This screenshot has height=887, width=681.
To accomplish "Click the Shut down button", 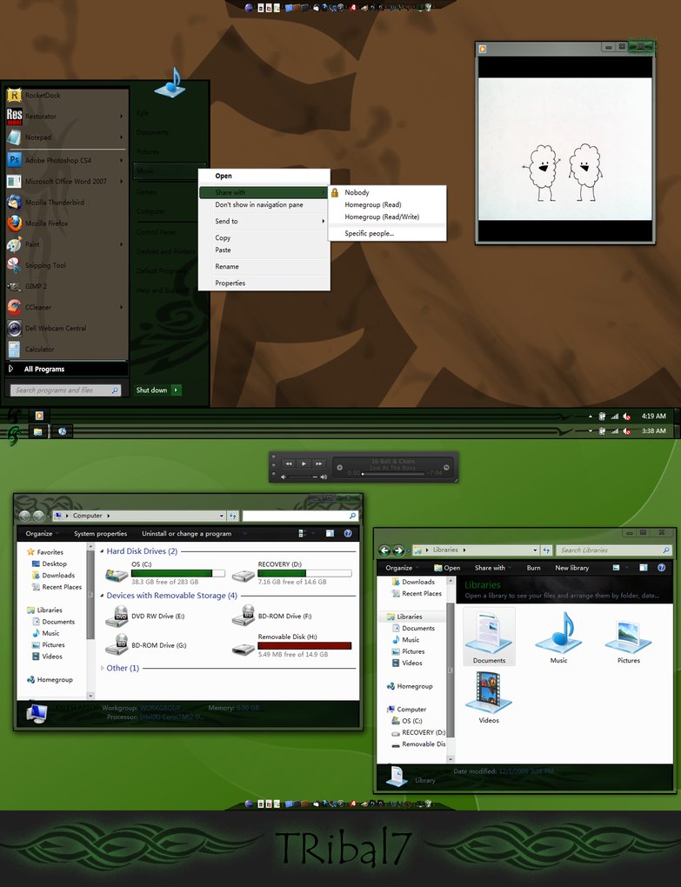I will [151, 390].
